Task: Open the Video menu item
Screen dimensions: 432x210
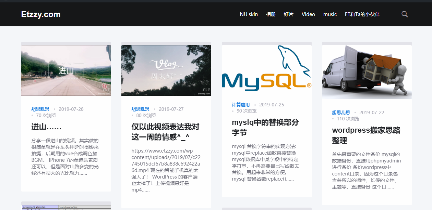Action: [x=308, y=14]
